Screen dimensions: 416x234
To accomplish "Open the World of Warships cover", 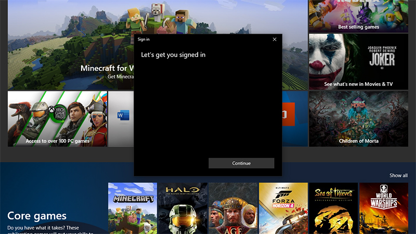I will (384, 209).
